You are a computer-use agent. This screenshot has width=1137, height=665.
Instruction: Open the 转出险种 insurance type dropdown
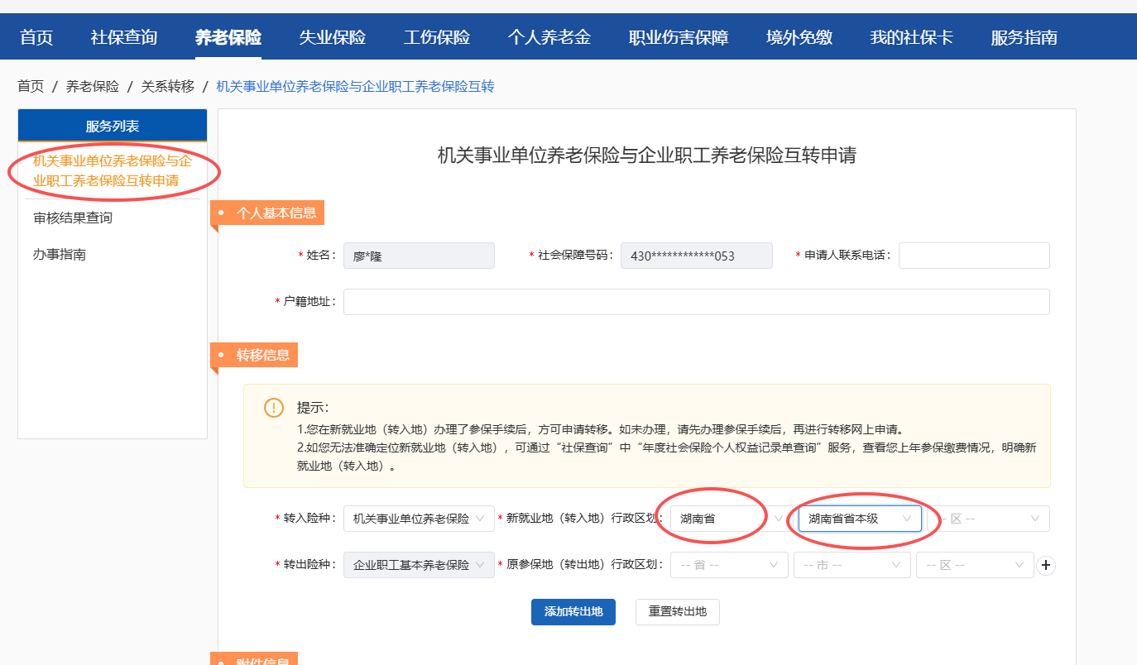[419, 565]
